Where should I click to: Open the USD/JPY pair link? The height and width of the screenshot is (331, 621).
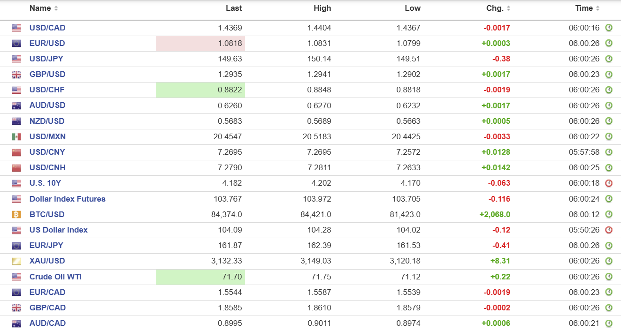(x=46, y=59)
